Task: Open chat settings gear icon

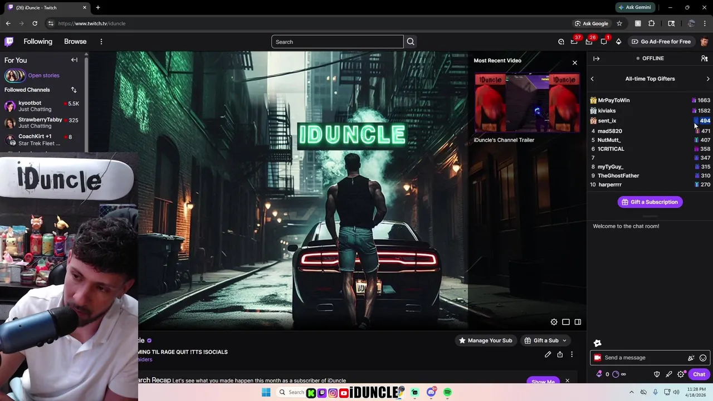Action: (x=681, y=374)
